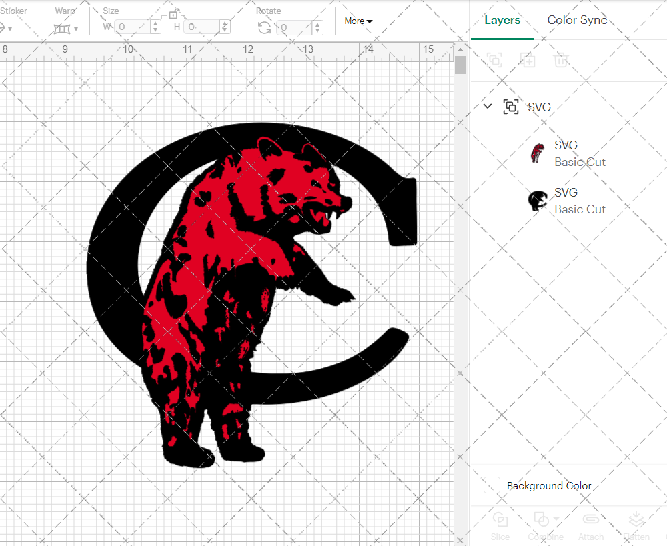
Task: Click the Delete trash icon in Layers panel
Action: [561, 60]
